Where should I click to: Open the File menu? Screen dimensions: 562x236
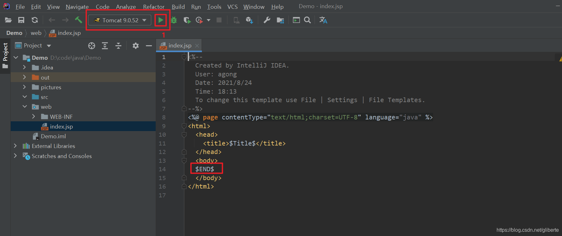tap(20, 7)
